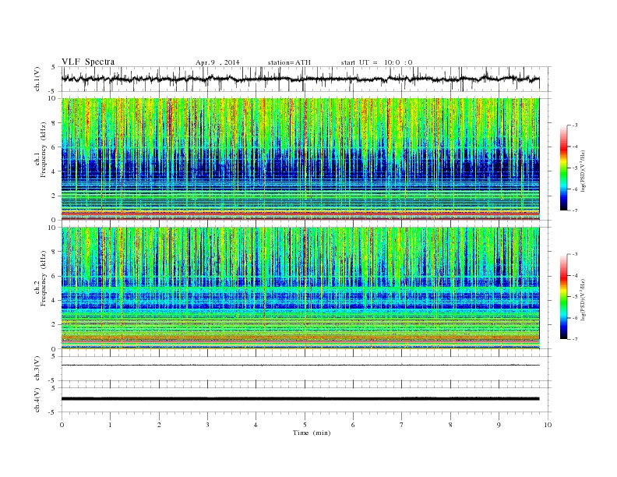
Task: Select the "Apr. 9, 2014" date text
Action: click(x=217, y=62)
